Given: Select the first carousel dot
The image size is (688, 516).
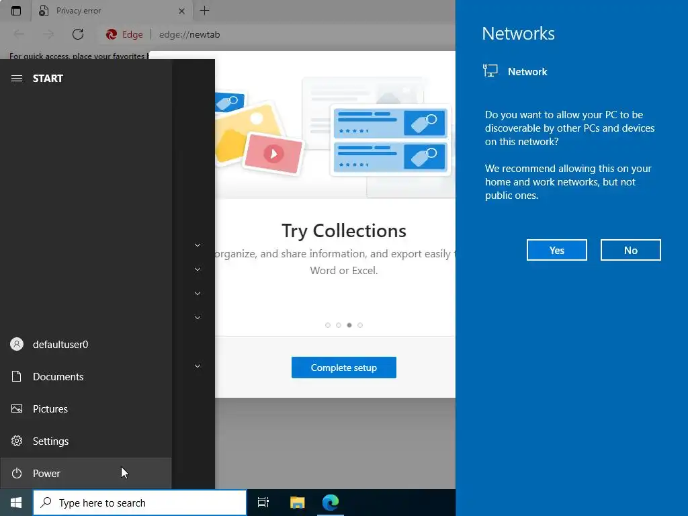Looking at the screenshot, I should 328,325.
